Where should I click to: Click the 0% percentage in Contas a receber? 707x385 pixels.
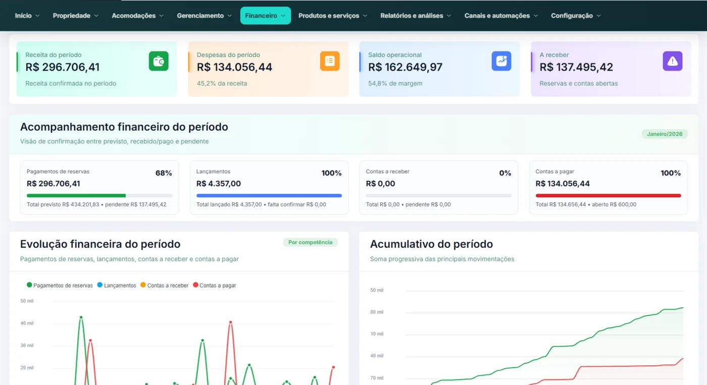505,173
